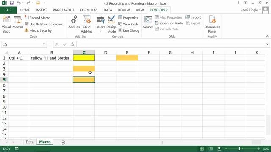Switch to the FORMULAS tab
The width and height of the screenshot is (271, 152).
[x=89, y=10]
